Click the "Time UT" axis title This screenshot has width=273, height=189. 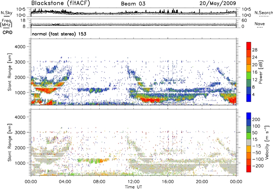[133, 187]
